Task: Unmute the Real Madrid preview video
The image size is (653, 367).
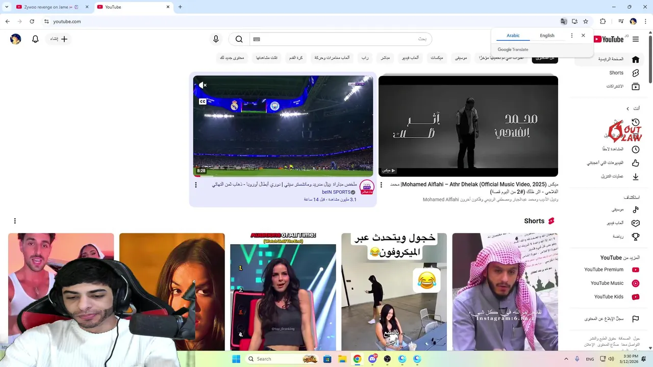Action: point(203,85)
